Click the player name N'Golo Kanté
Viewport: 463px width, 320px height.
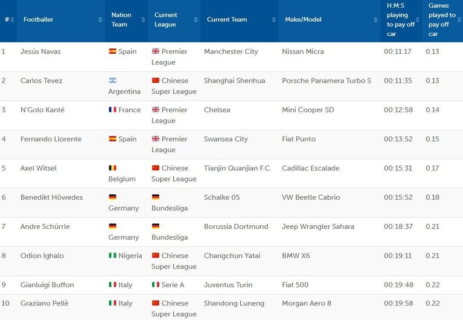pos(42,110)
